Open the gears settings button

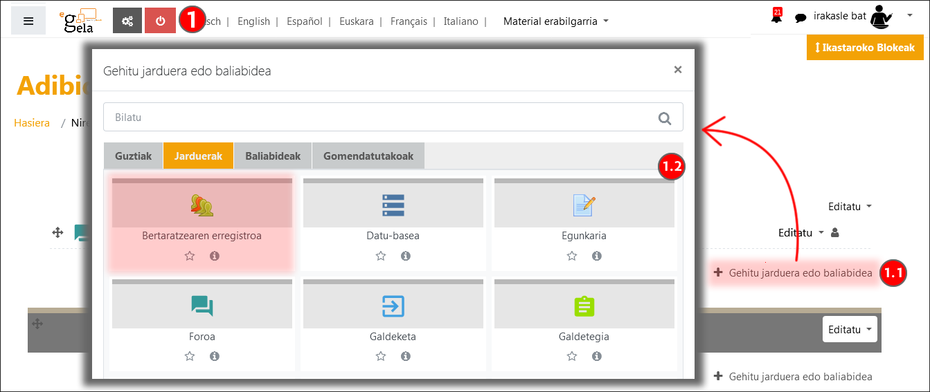pyautogui.click(x=127, y=21)
